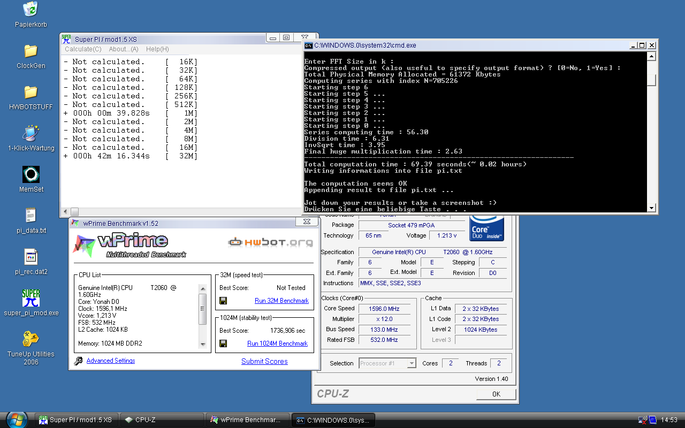
Task: Click the Cores count field in CPU-Z
Action: pyautogui.click(x=451, y=363)
